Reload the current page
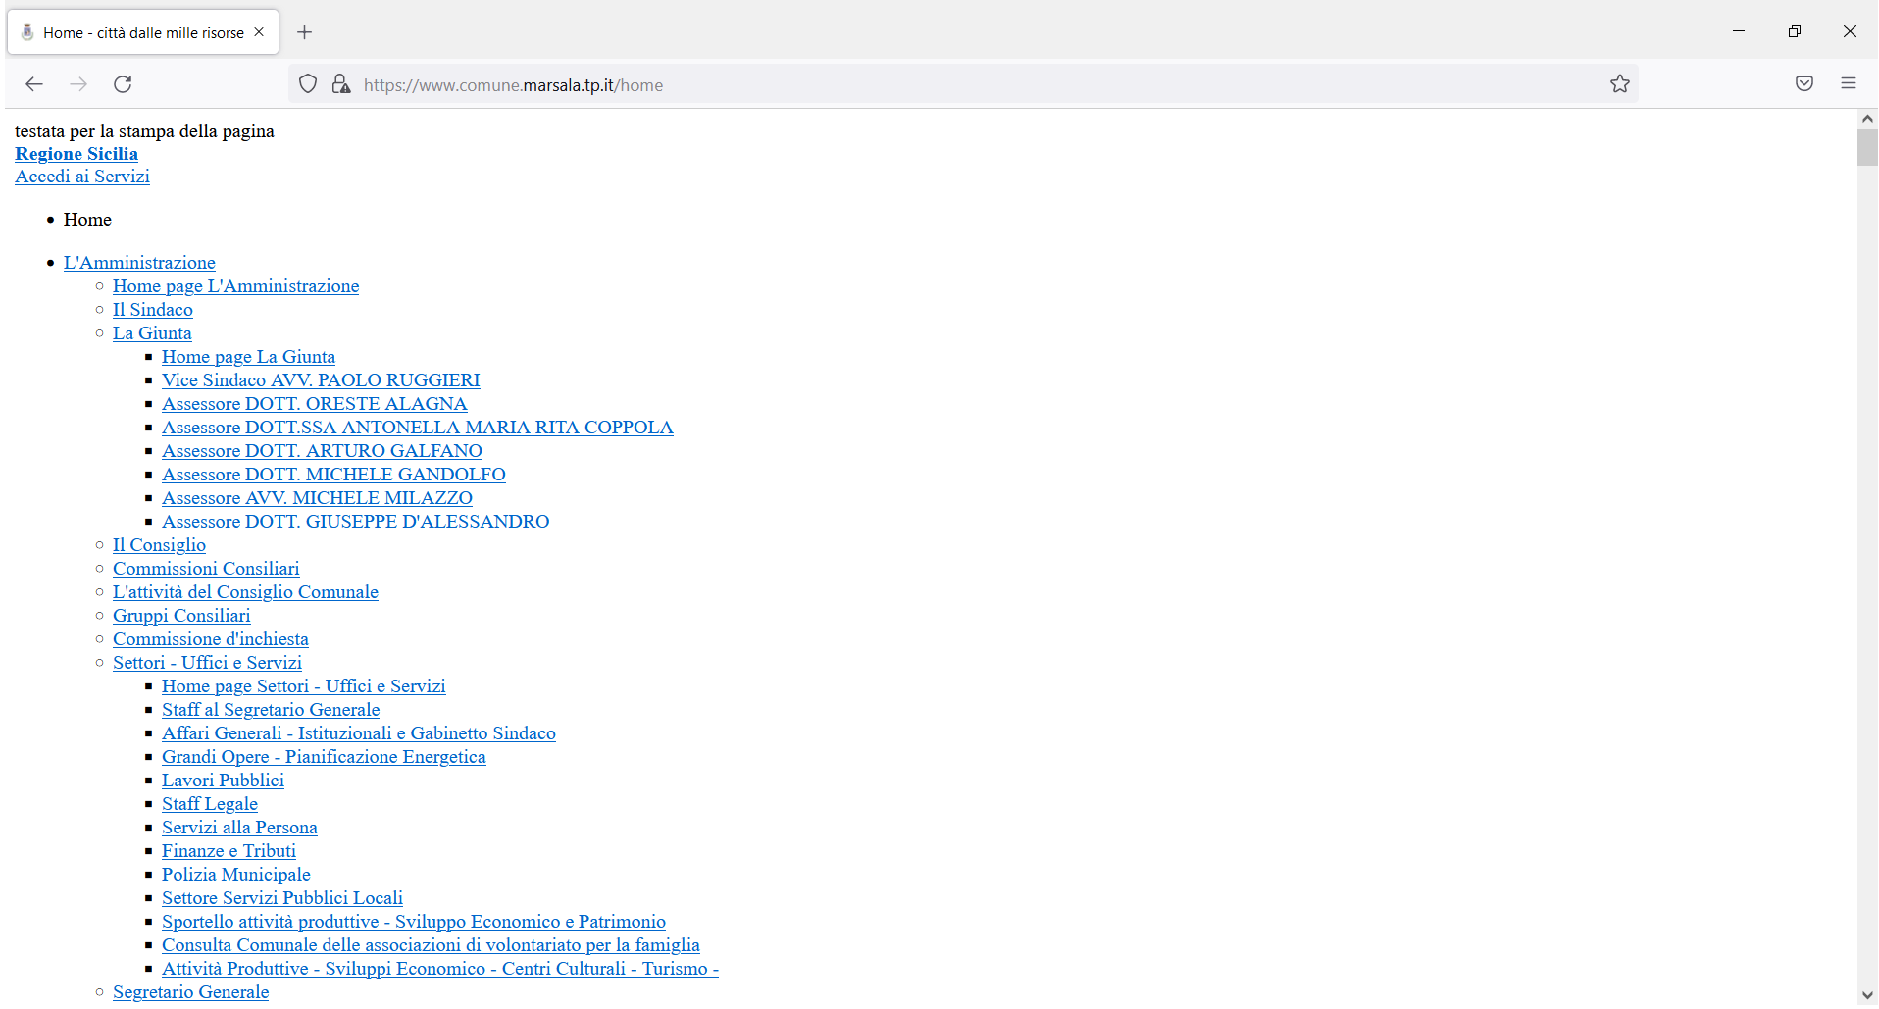This screenshot has width=1879, height=1009. click(123, 84)
